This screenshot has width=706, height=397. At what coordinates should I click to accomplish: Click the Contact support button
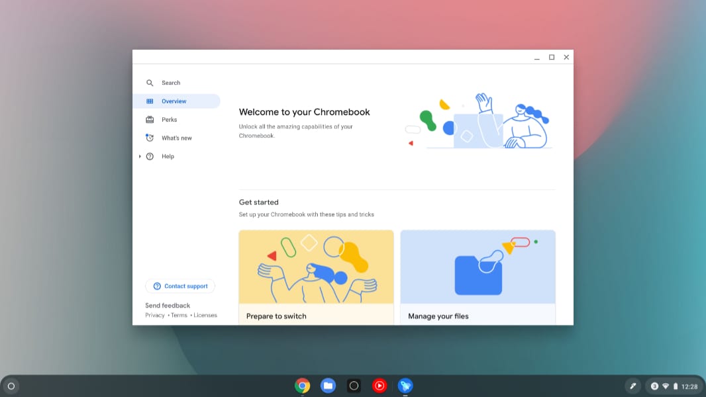coord(180,286)
